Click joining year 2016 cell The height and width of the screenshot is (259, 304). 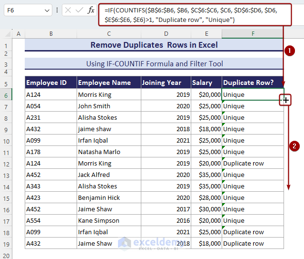(166, 221)
